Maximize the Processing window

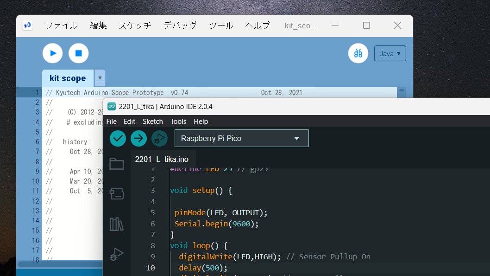[366, 26]
